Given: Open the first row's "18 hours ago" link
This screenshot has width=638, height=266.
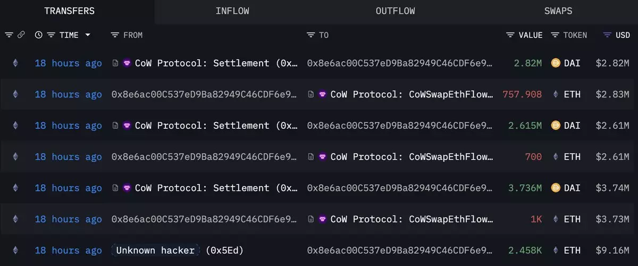Looking at the screenshot, I should [68, 63].
